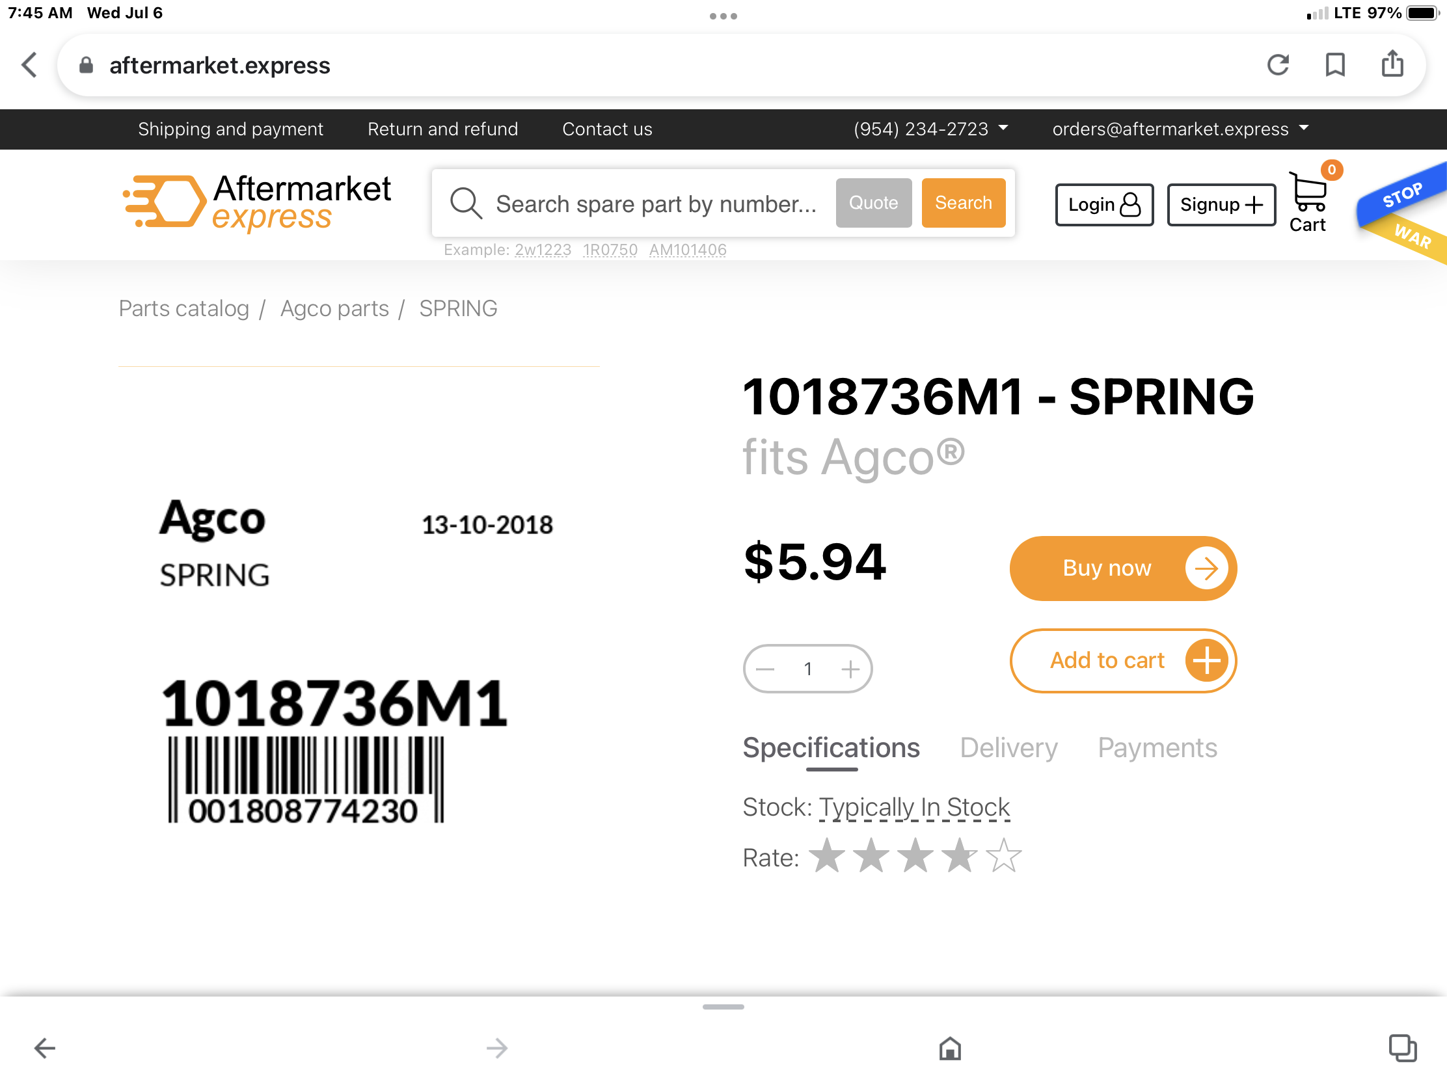Click the orange Search button
The height and width of the screenshot is (1085, 1447).
click(963, 203)
